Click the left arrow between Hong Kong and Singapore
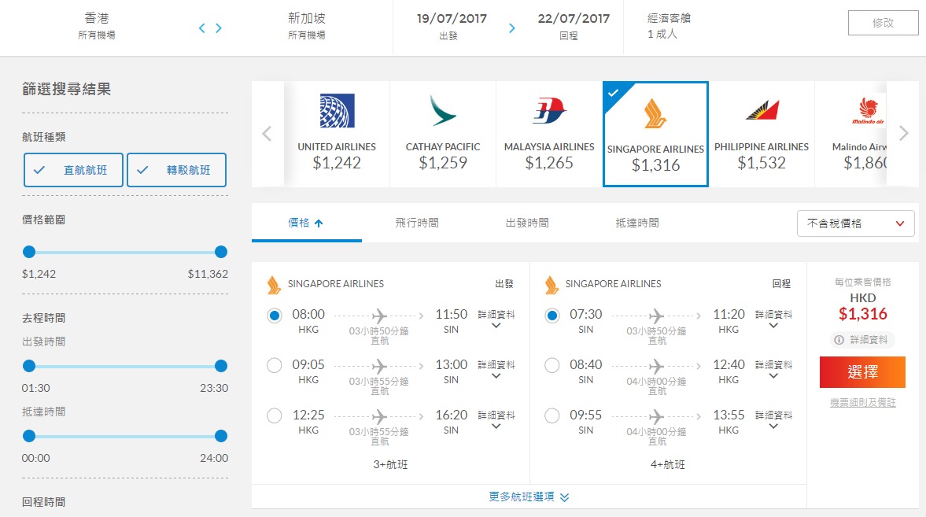 pyautogui.click(x=202, y=28)
